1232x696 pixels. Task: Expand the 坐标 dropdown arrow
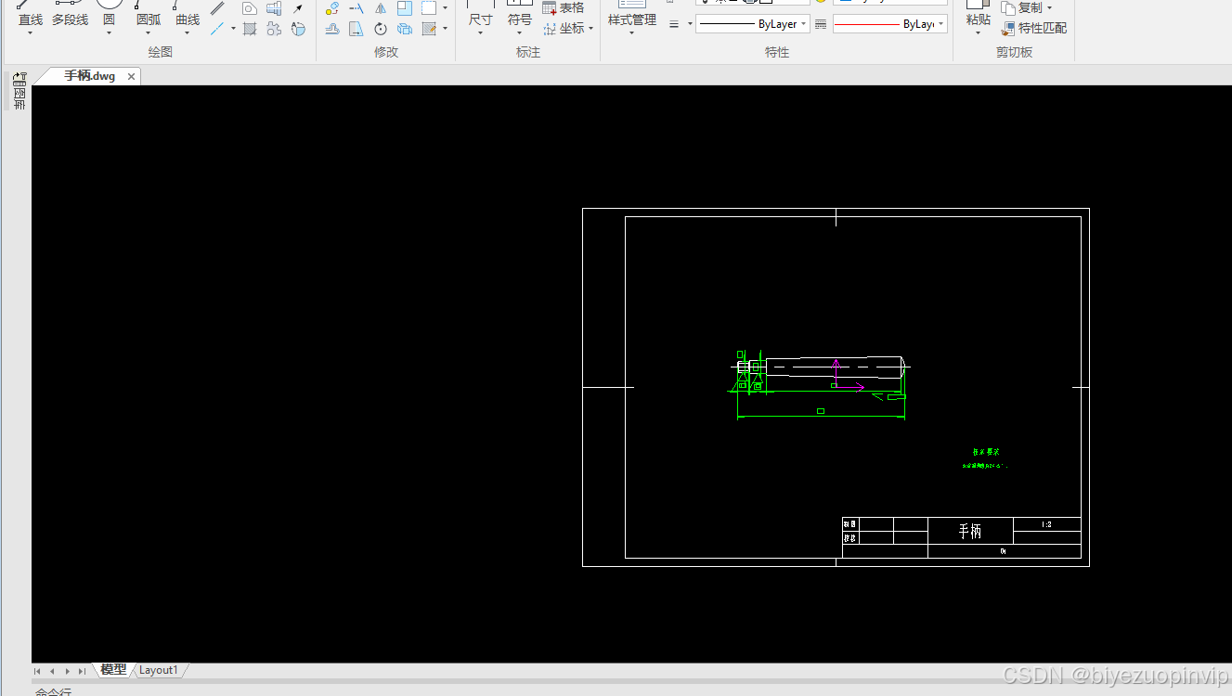pyautogui.click(x=591, y=29)
